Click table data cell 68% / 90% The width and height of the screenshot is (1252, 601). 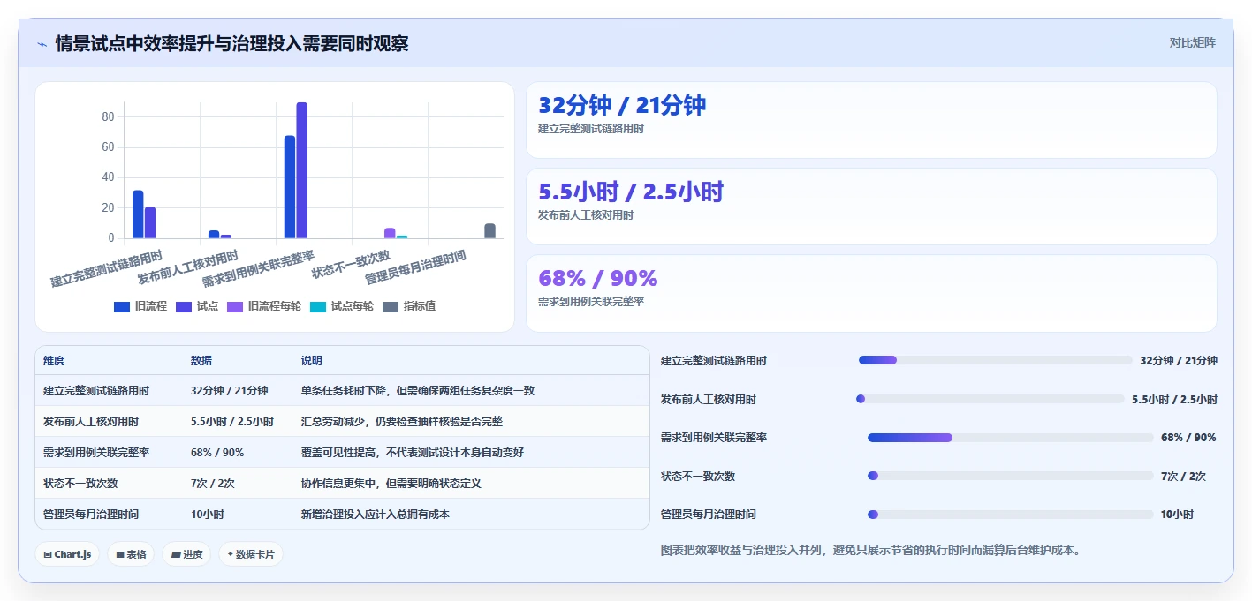point(217,453)
